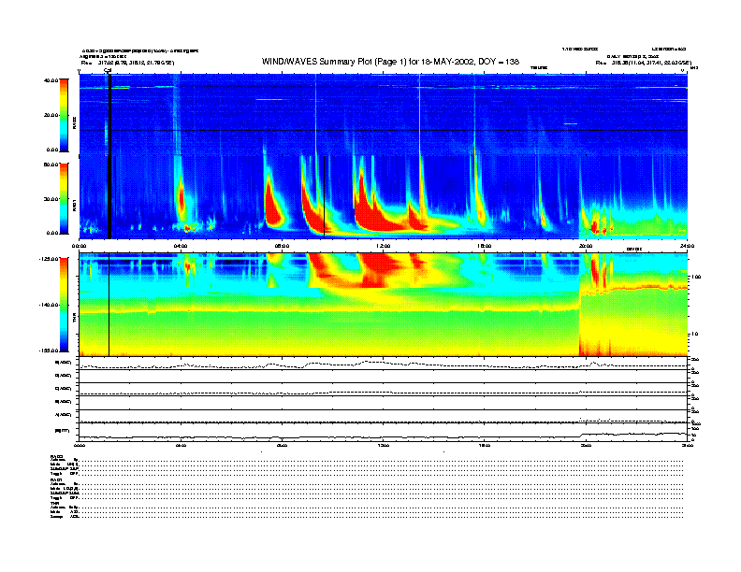Click the Cal marker label above RAD2 panel
741x572 pixels.
[x=108, y=70]
